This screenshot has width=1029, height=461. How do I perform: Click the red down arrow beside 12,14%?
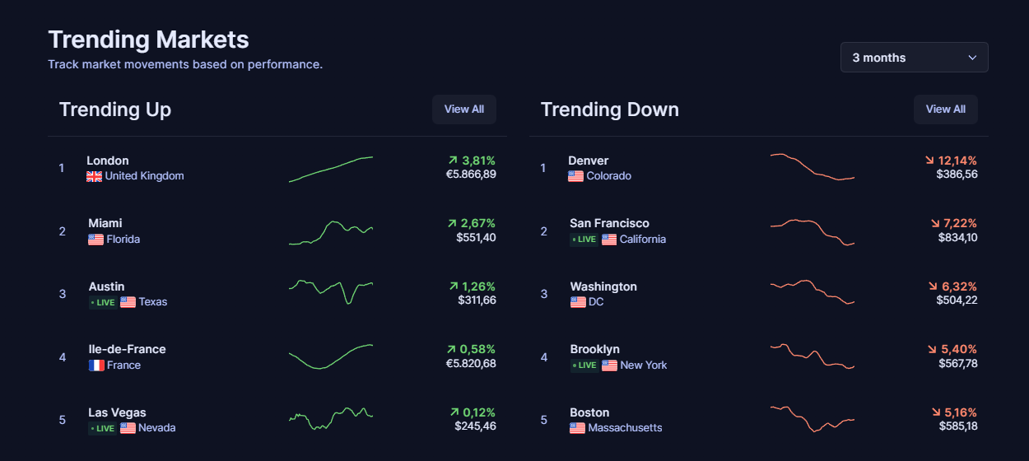pyautogui.click(x=929, y=161)
